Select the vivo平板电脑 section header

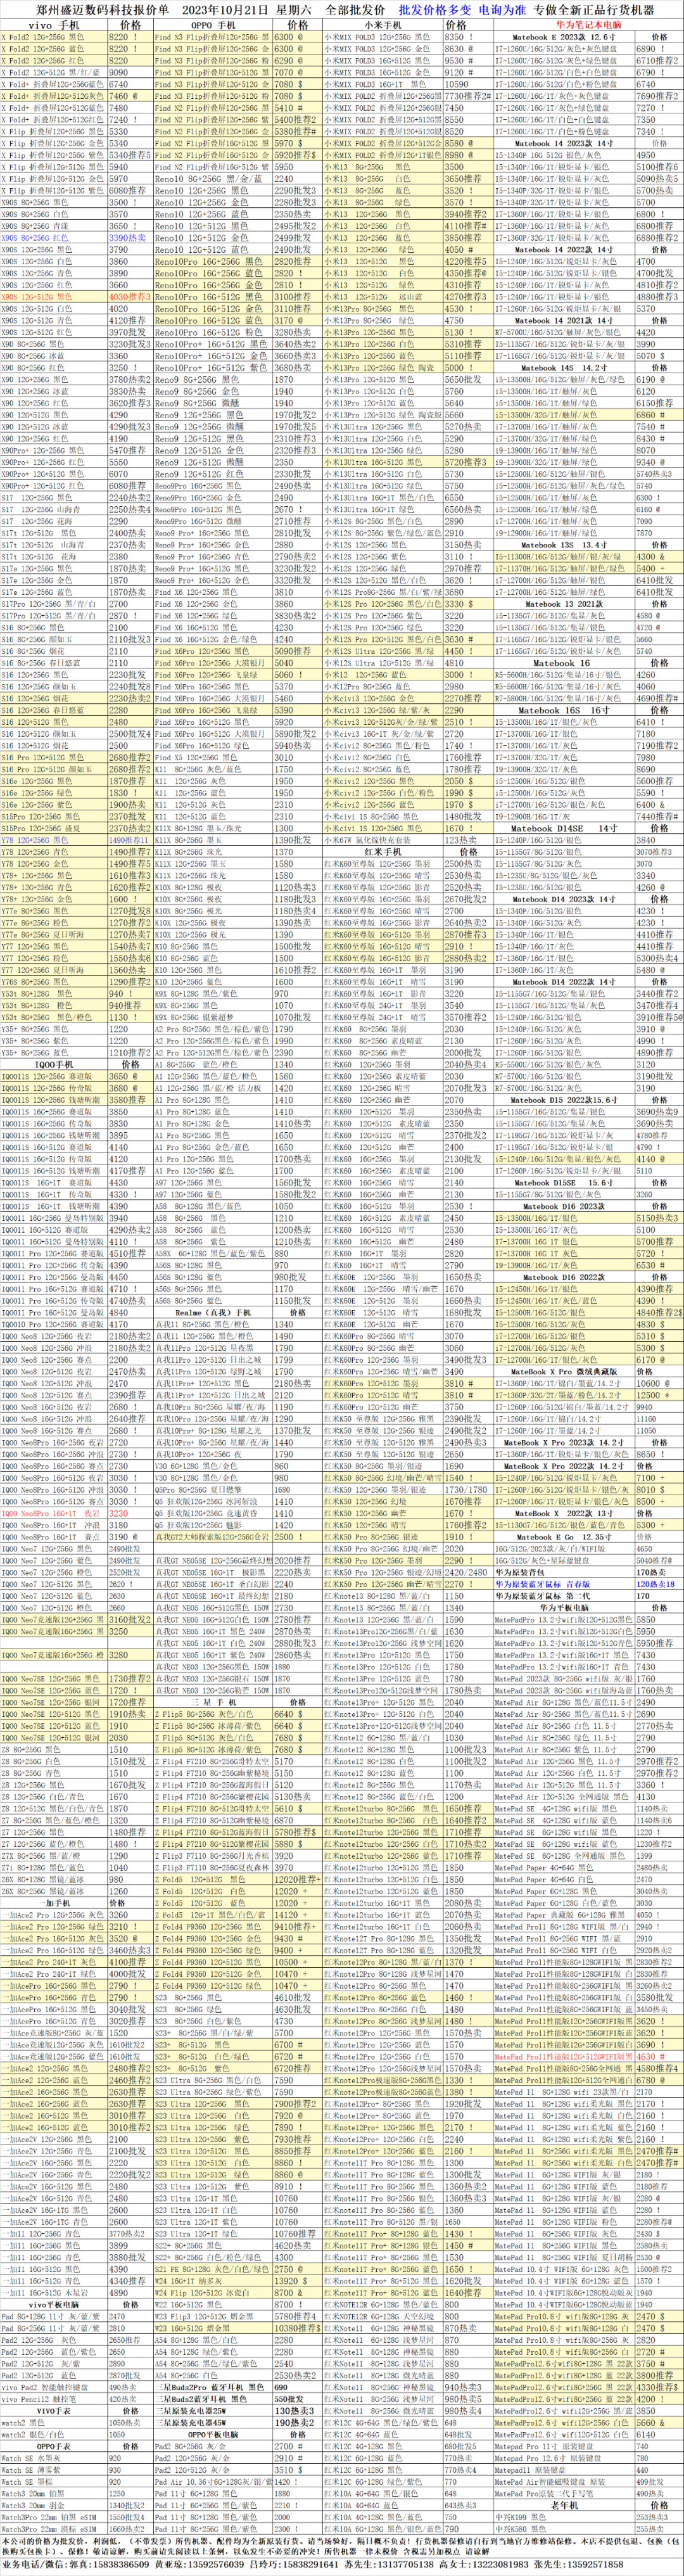[x=53, y=2306]
